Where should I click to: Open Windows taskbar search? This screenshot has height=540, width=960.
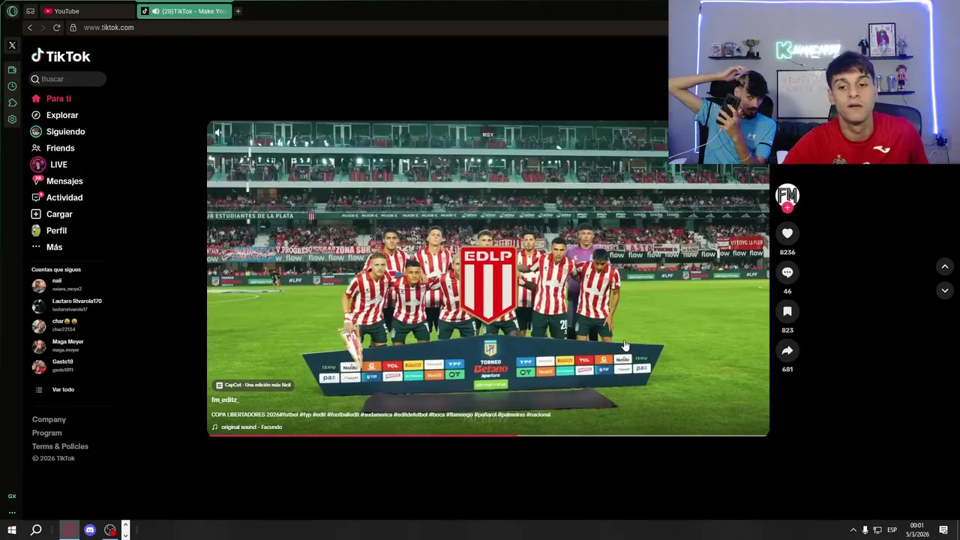coord(36,530)
